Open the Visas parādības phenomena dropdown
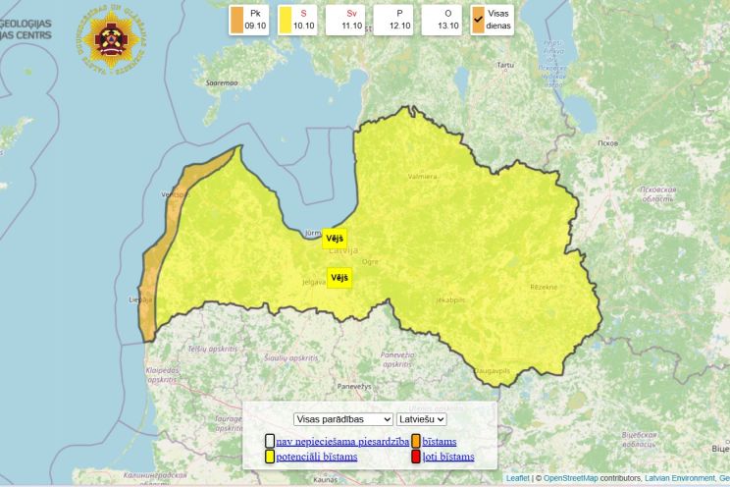The image size is (730, 487). coord(343,419)
